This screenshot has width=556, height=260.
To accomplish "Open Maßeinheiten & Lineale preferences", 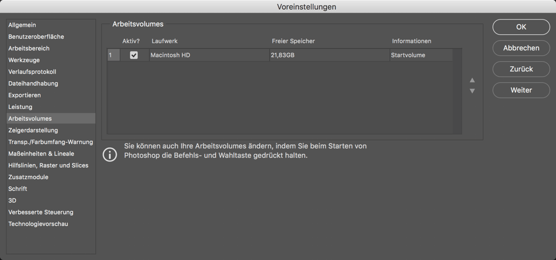I will click(x=51, y=153).
